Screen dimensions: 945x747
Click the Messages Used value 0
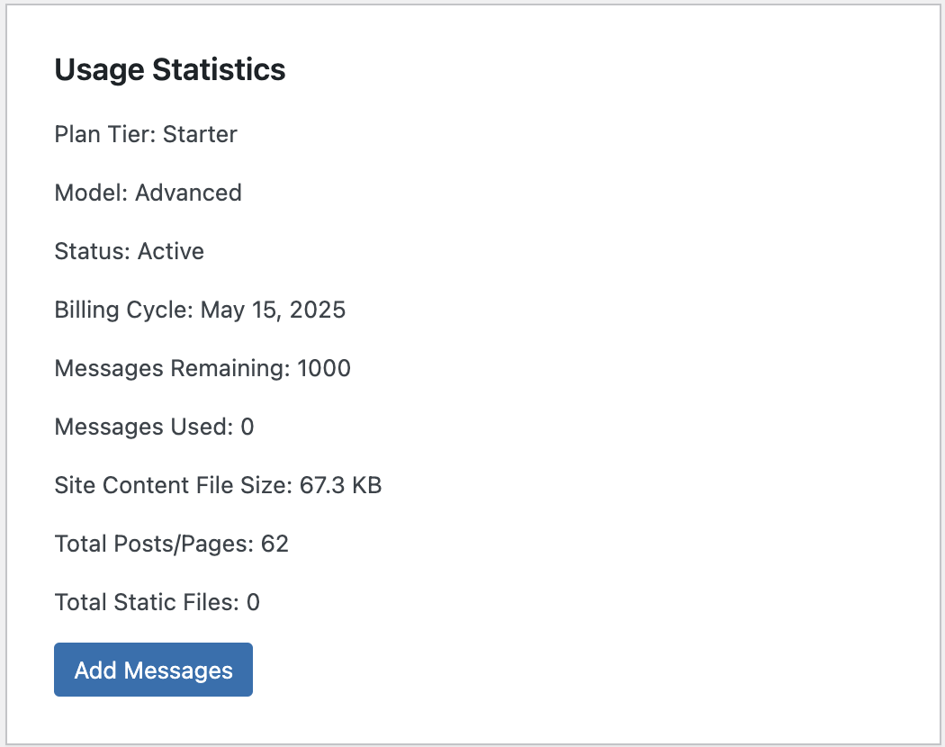(247, 427)
